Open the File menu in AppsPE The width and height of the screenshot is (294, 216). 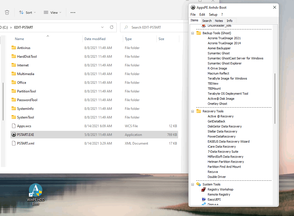[193, 14]
